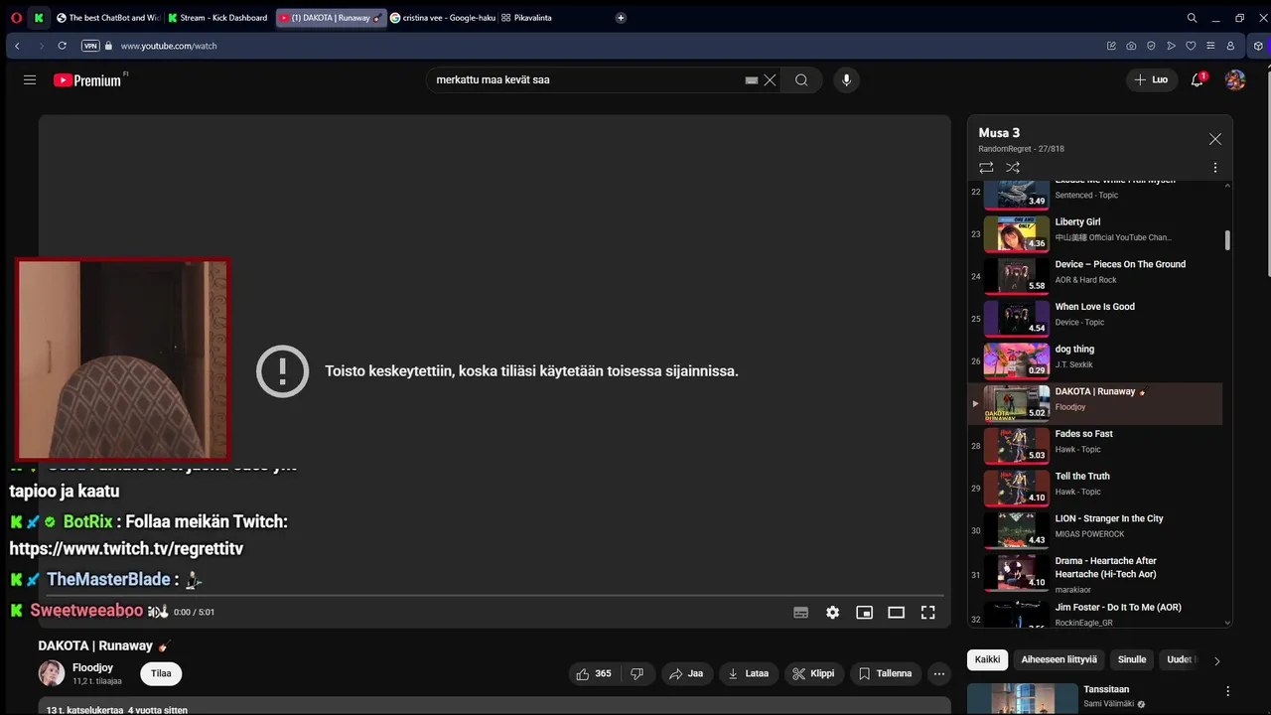This screenshot has height=715, width=1271.
Task: Open the Opera menu logo
Action: click(x=16, y=18)
